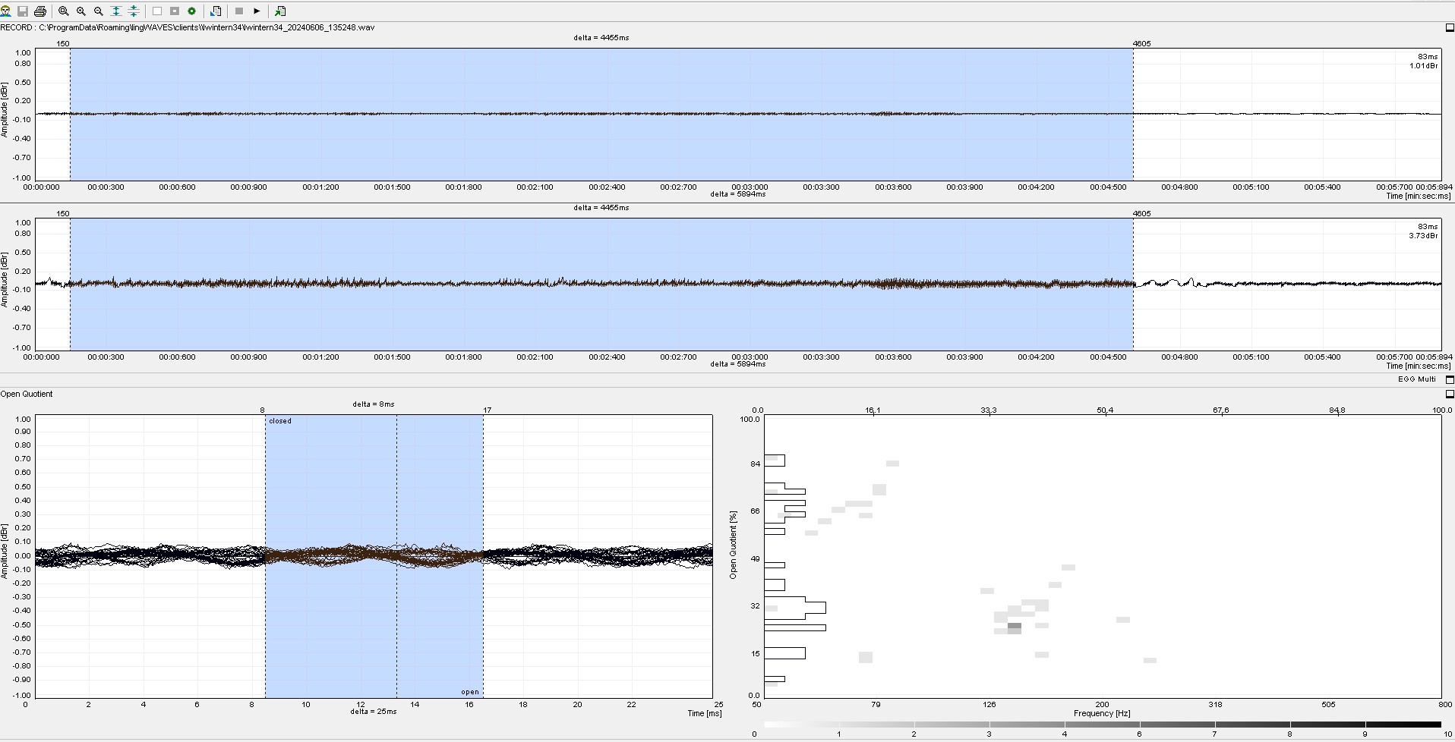Click the green circular record icon
Viewport: 1455px width, 742px height.
[x=192, y=11]
